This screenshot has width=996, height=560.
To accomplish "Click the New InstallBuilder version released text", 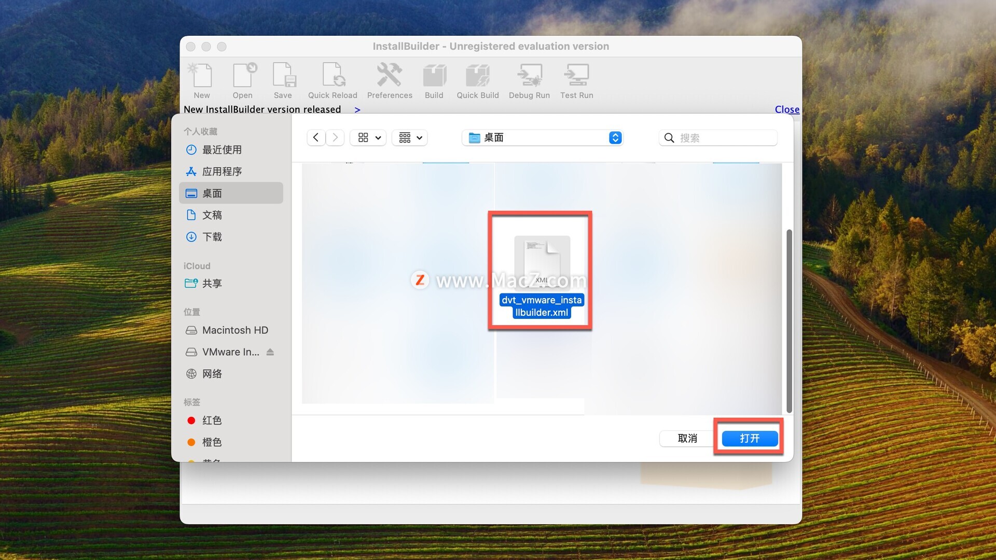I will (x=262, y=109).
